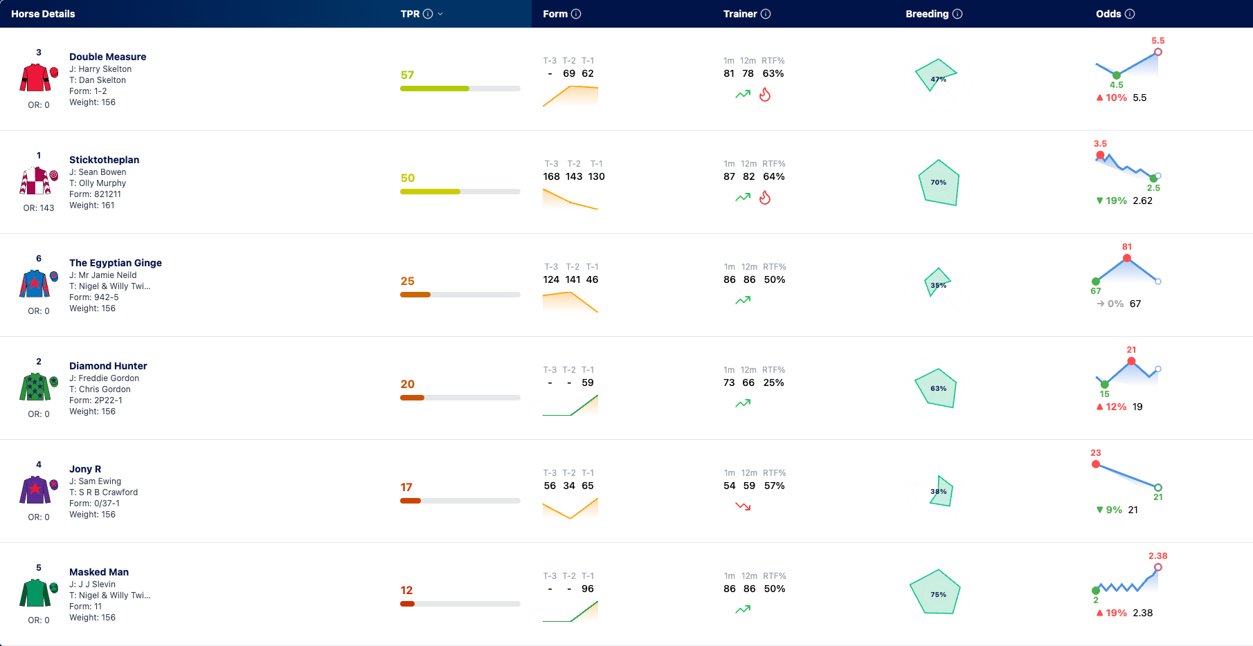Expand the TPR sort dropdown chevron

[440, 14]
